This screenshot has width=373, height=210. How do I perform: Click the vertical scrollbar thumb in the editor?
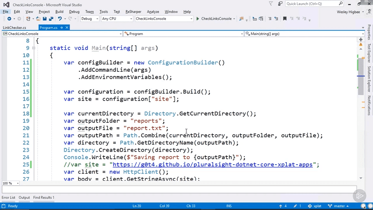[360, 76]
